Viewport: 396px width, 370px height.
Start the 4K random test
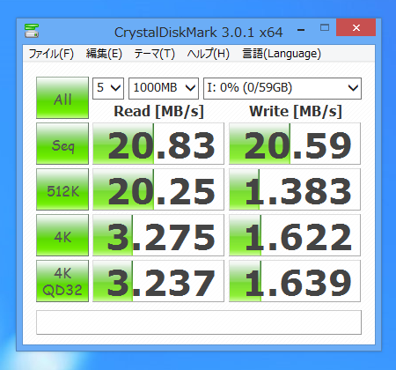[x=62, y=235]
